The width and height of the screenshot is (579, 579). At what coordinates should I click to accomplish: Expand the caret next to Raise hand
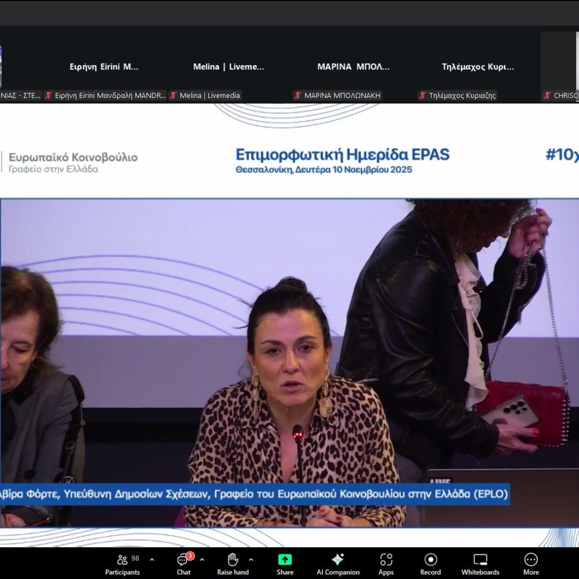click(x=251, y=560)
